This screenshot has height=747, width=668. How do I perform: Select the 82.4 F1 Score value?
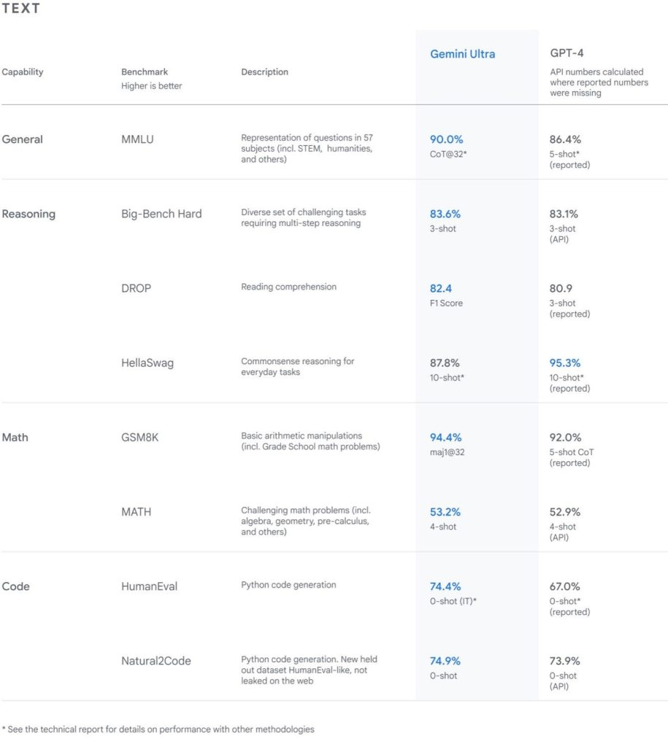click(442, 288)
